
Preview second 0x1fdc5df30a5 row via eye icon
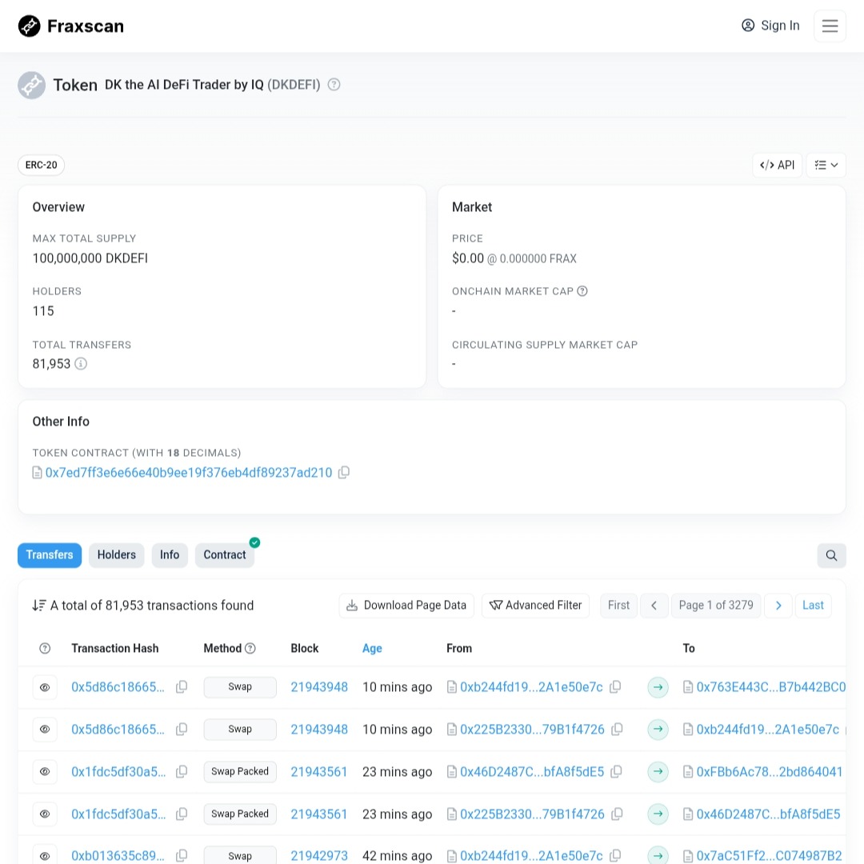pos(45,814)
